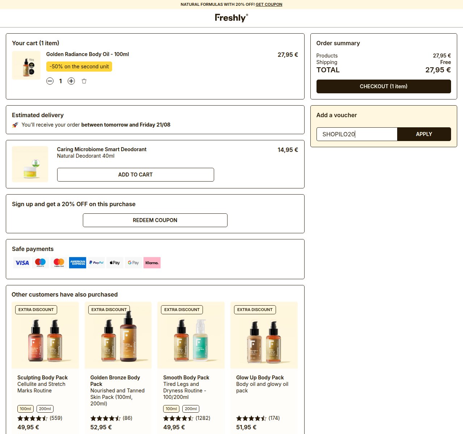
Task: Click the Visa payment icon
Action: 22,263
